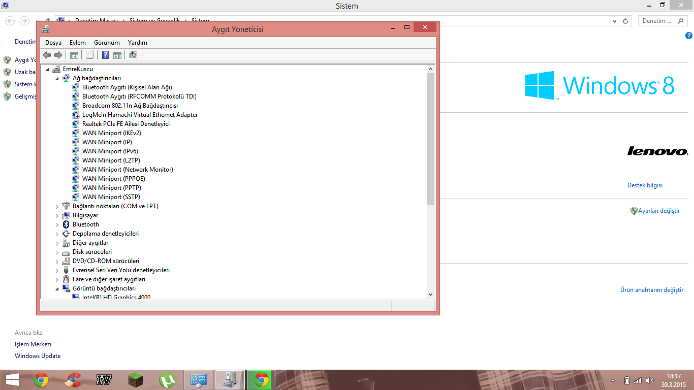Switch to the Control Panel taskbar window
This screenshot has height=390, width=694.
[x=199, y=380]
